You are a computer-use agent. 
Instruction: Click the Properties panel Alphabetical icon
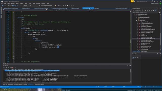click(x=135, y=58)
